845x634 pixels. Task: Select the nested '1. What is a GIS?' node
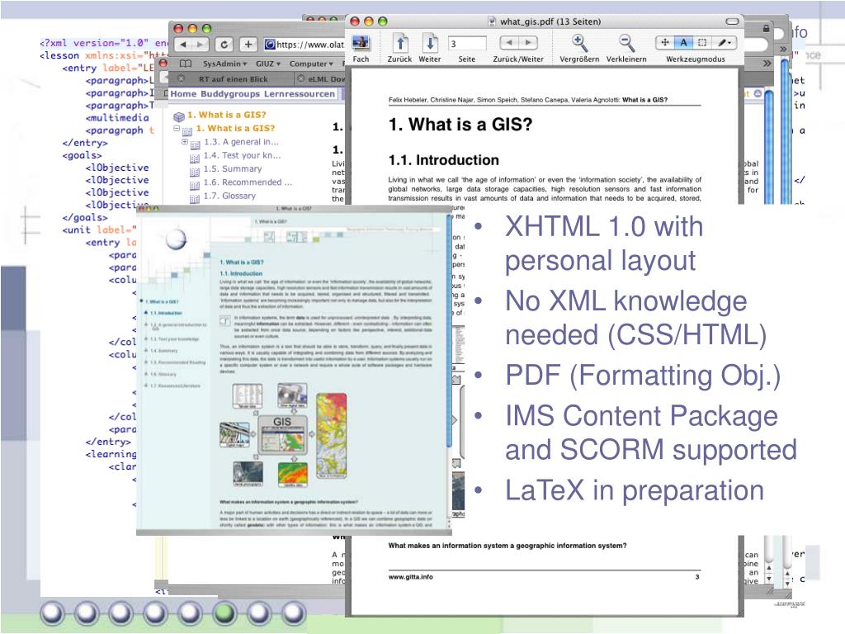click(x=235, y=128)
